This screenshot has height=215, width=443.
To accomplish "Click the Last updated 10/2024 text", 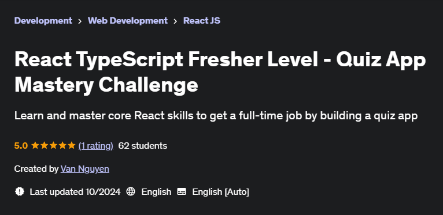I will click(75, 192).
